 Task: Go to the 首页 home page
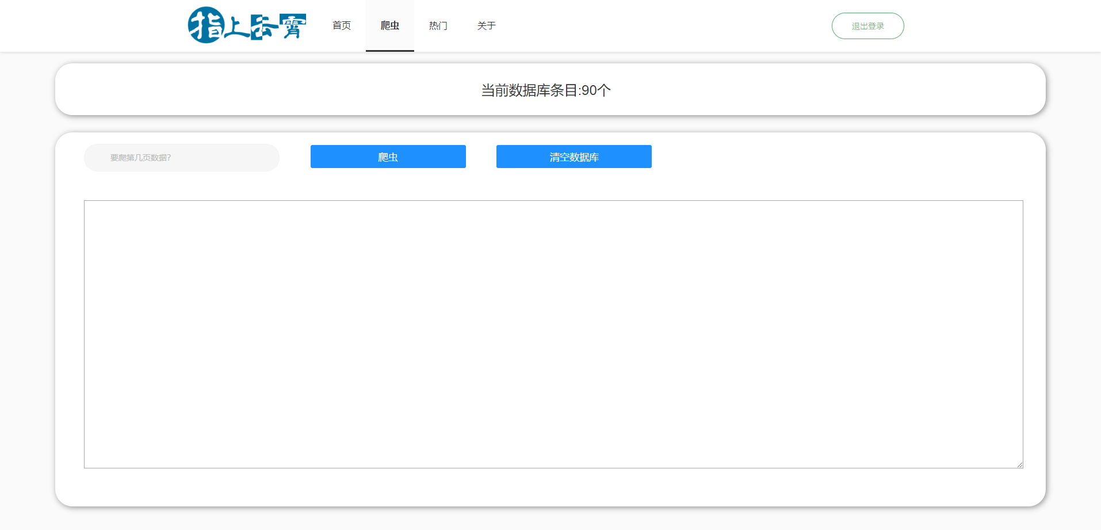click(x=342, y=25)
